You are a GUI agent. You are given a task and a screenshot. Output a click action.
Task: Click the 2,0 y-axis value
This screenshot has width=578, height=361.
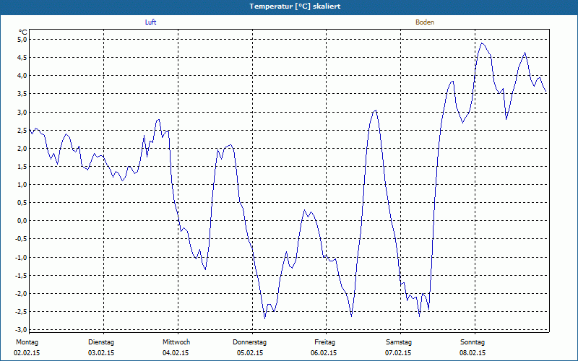[x=22, y=148]
